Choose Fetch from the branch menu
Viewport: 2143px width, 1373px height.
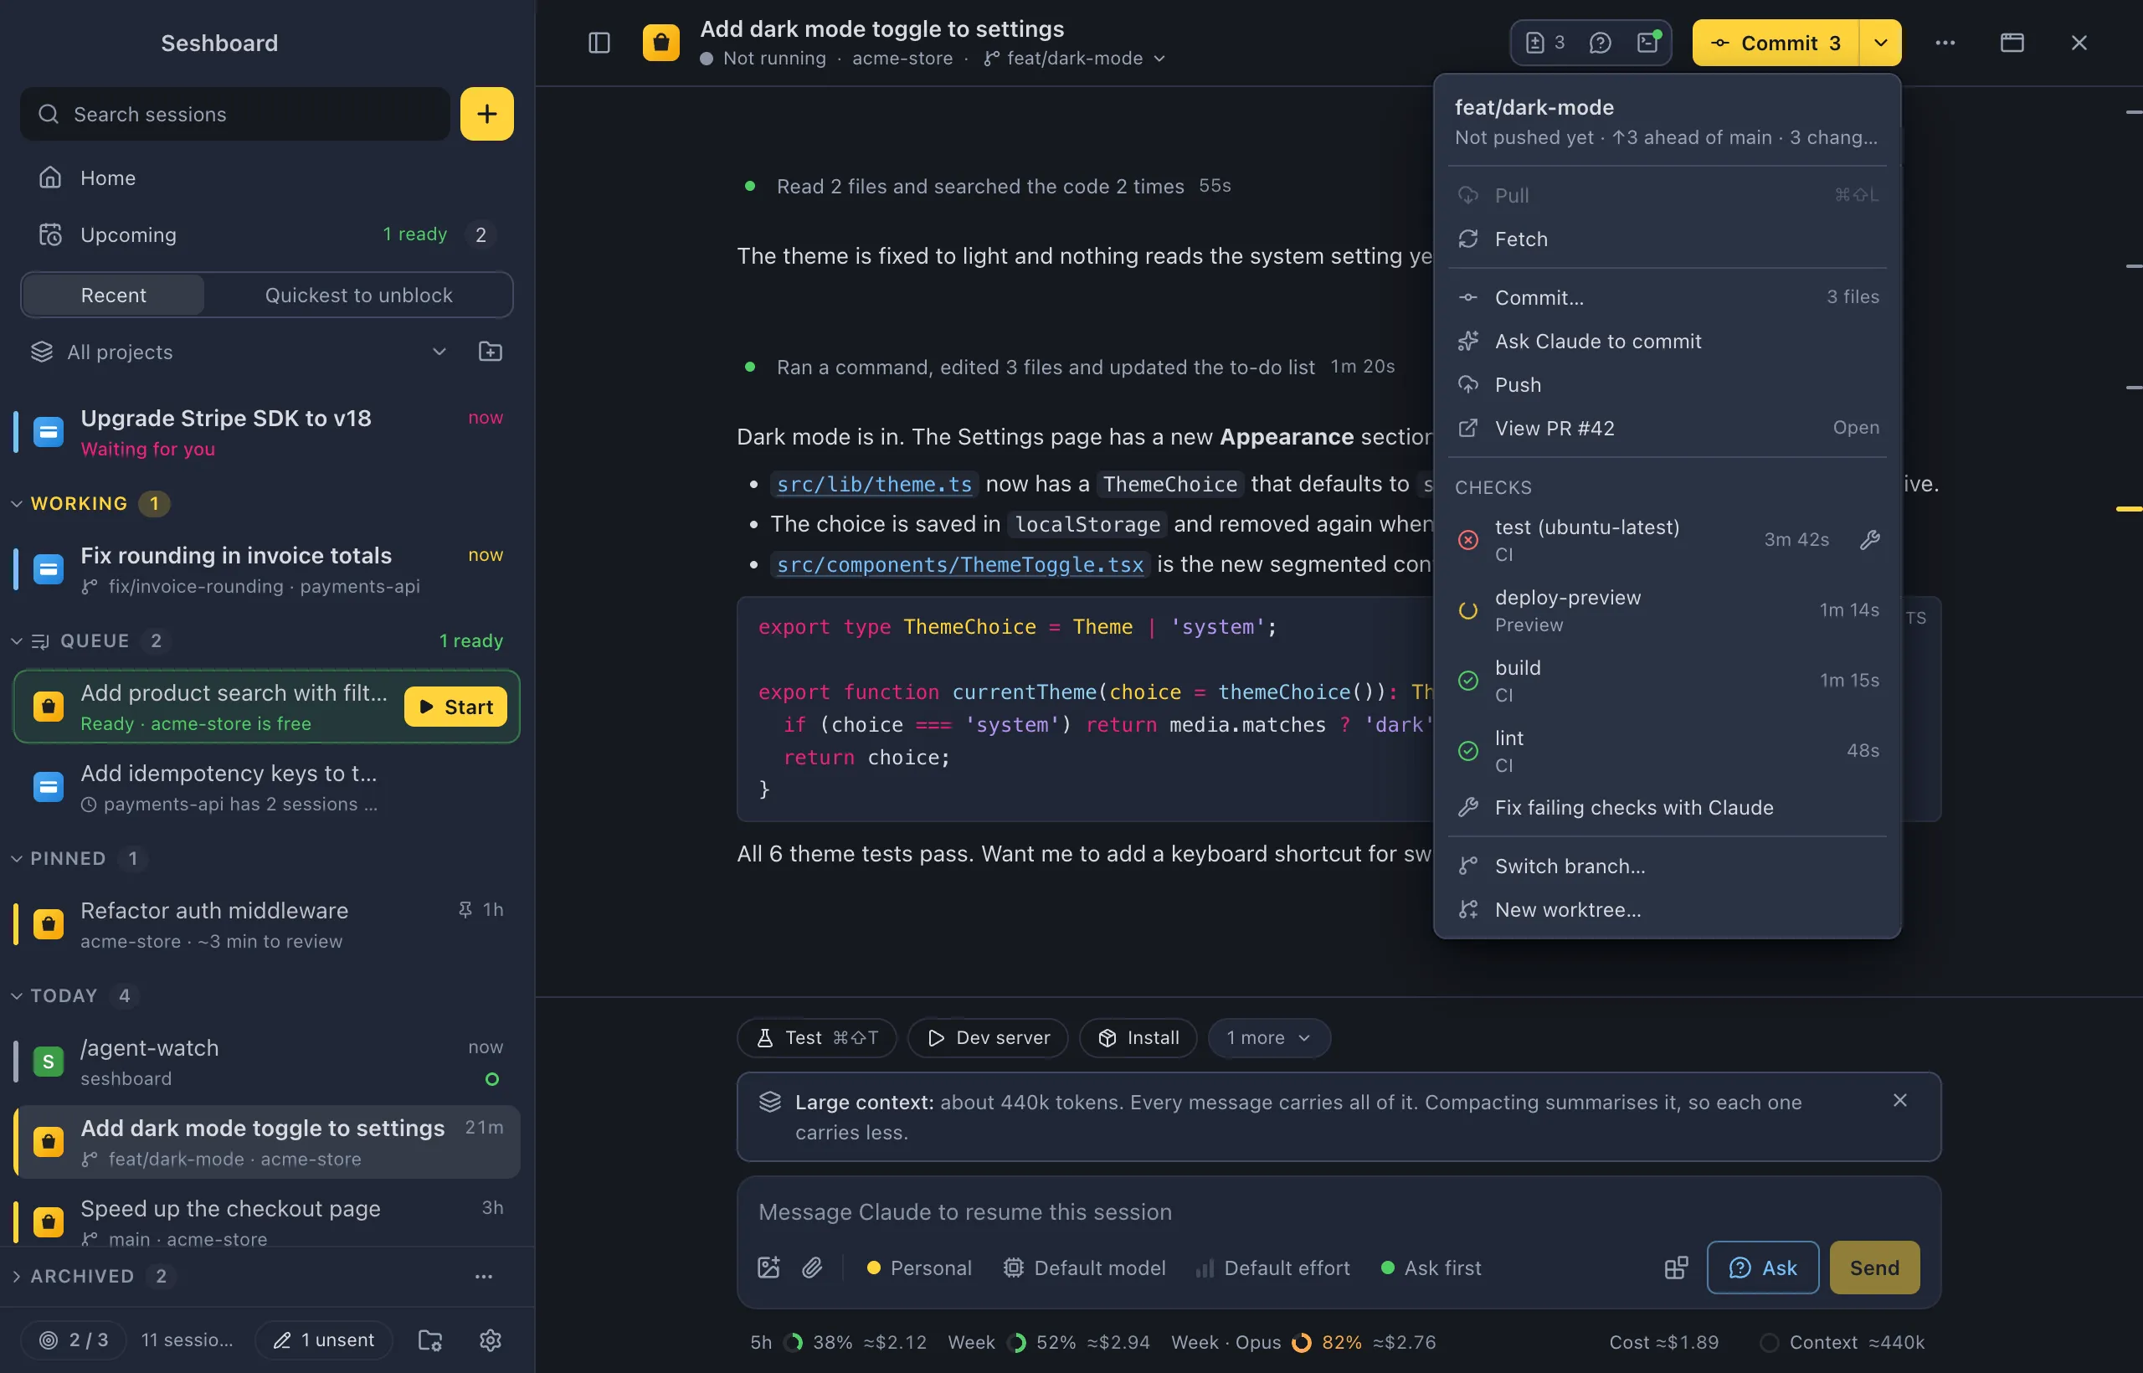1667,239
